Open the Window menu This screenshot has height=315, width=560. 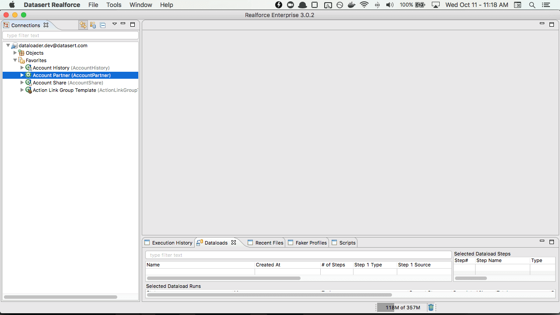tap(141, 5)
